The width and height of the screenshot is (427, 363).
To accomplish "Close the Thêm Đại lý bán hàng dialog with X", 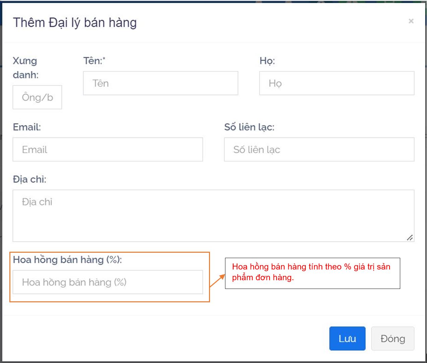I will 411,21.
